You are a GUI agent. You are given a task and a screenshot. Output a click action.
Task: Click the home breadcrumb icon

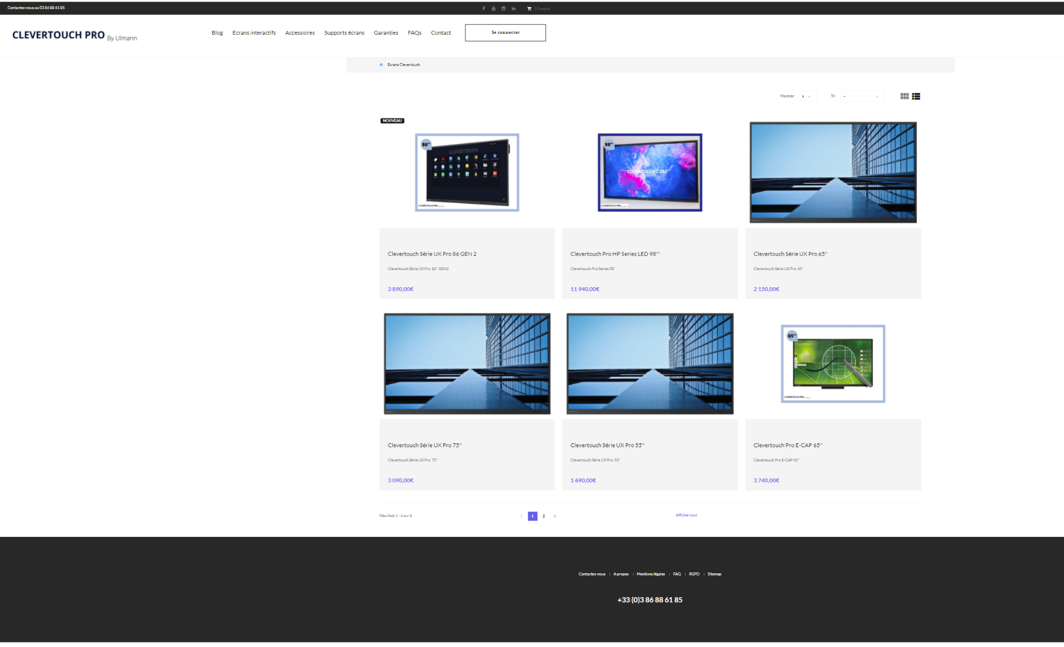click(x=381, y=65)
